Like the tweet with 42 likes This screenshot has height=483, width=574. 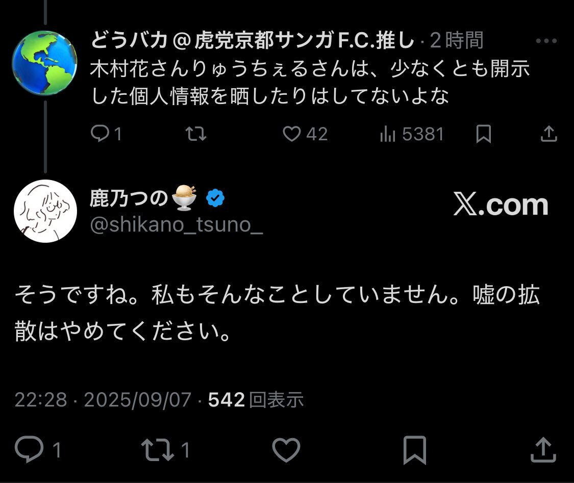click(x=292, y=134)
